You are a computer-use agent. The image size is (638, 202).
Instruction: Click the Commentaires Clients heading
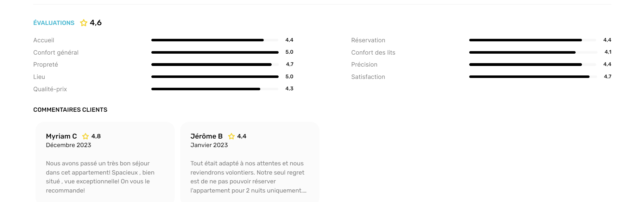coord(70,110)
